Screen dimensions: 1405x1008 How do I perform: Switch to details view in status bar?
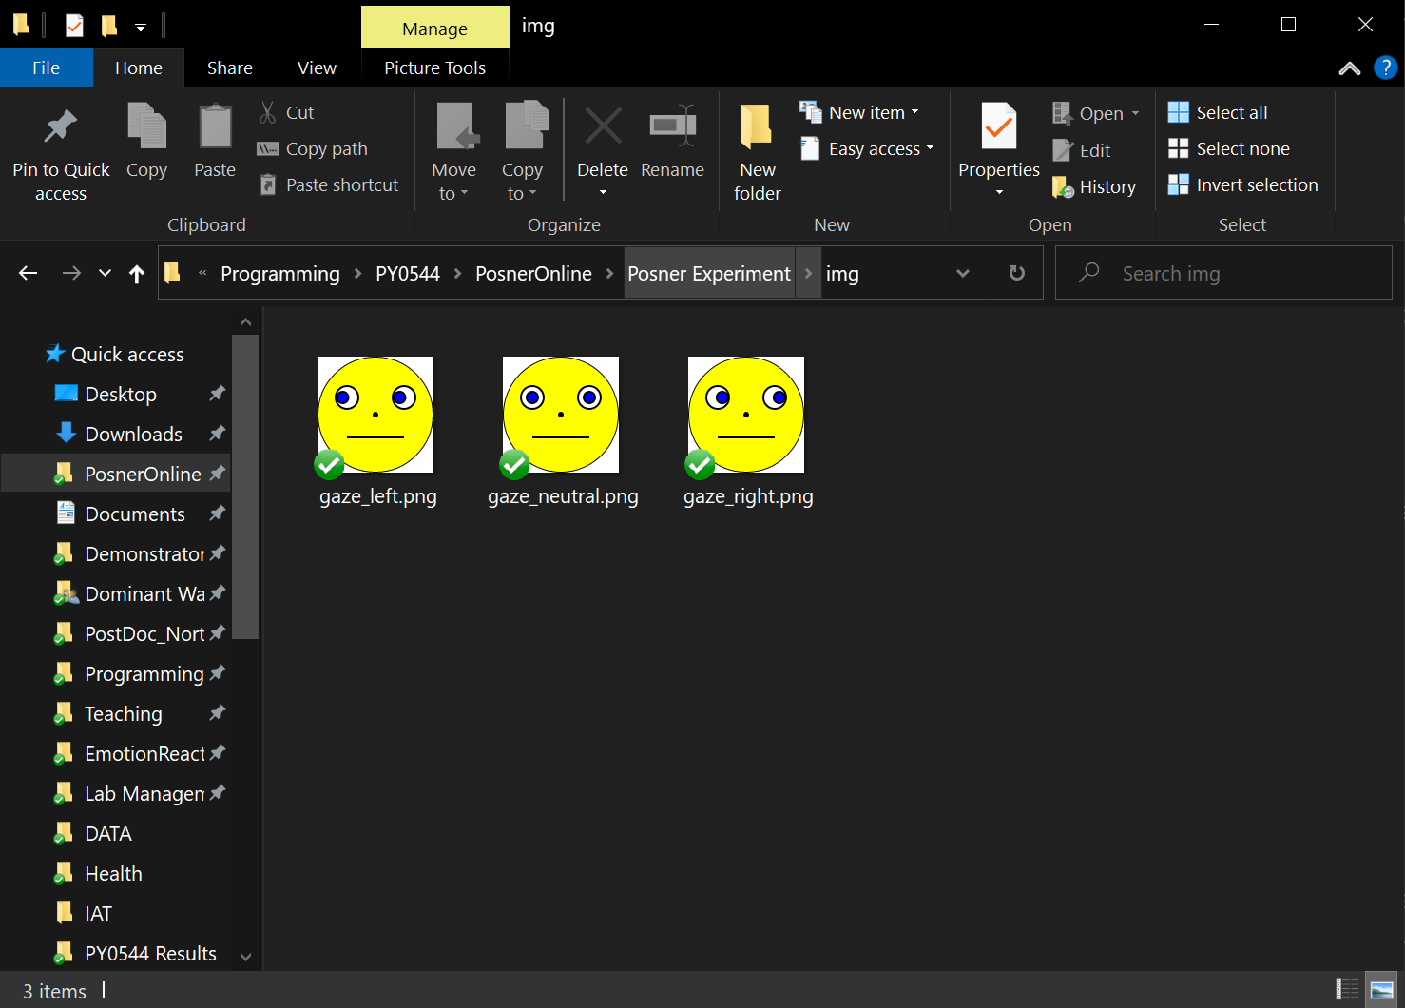(1347, 990)
